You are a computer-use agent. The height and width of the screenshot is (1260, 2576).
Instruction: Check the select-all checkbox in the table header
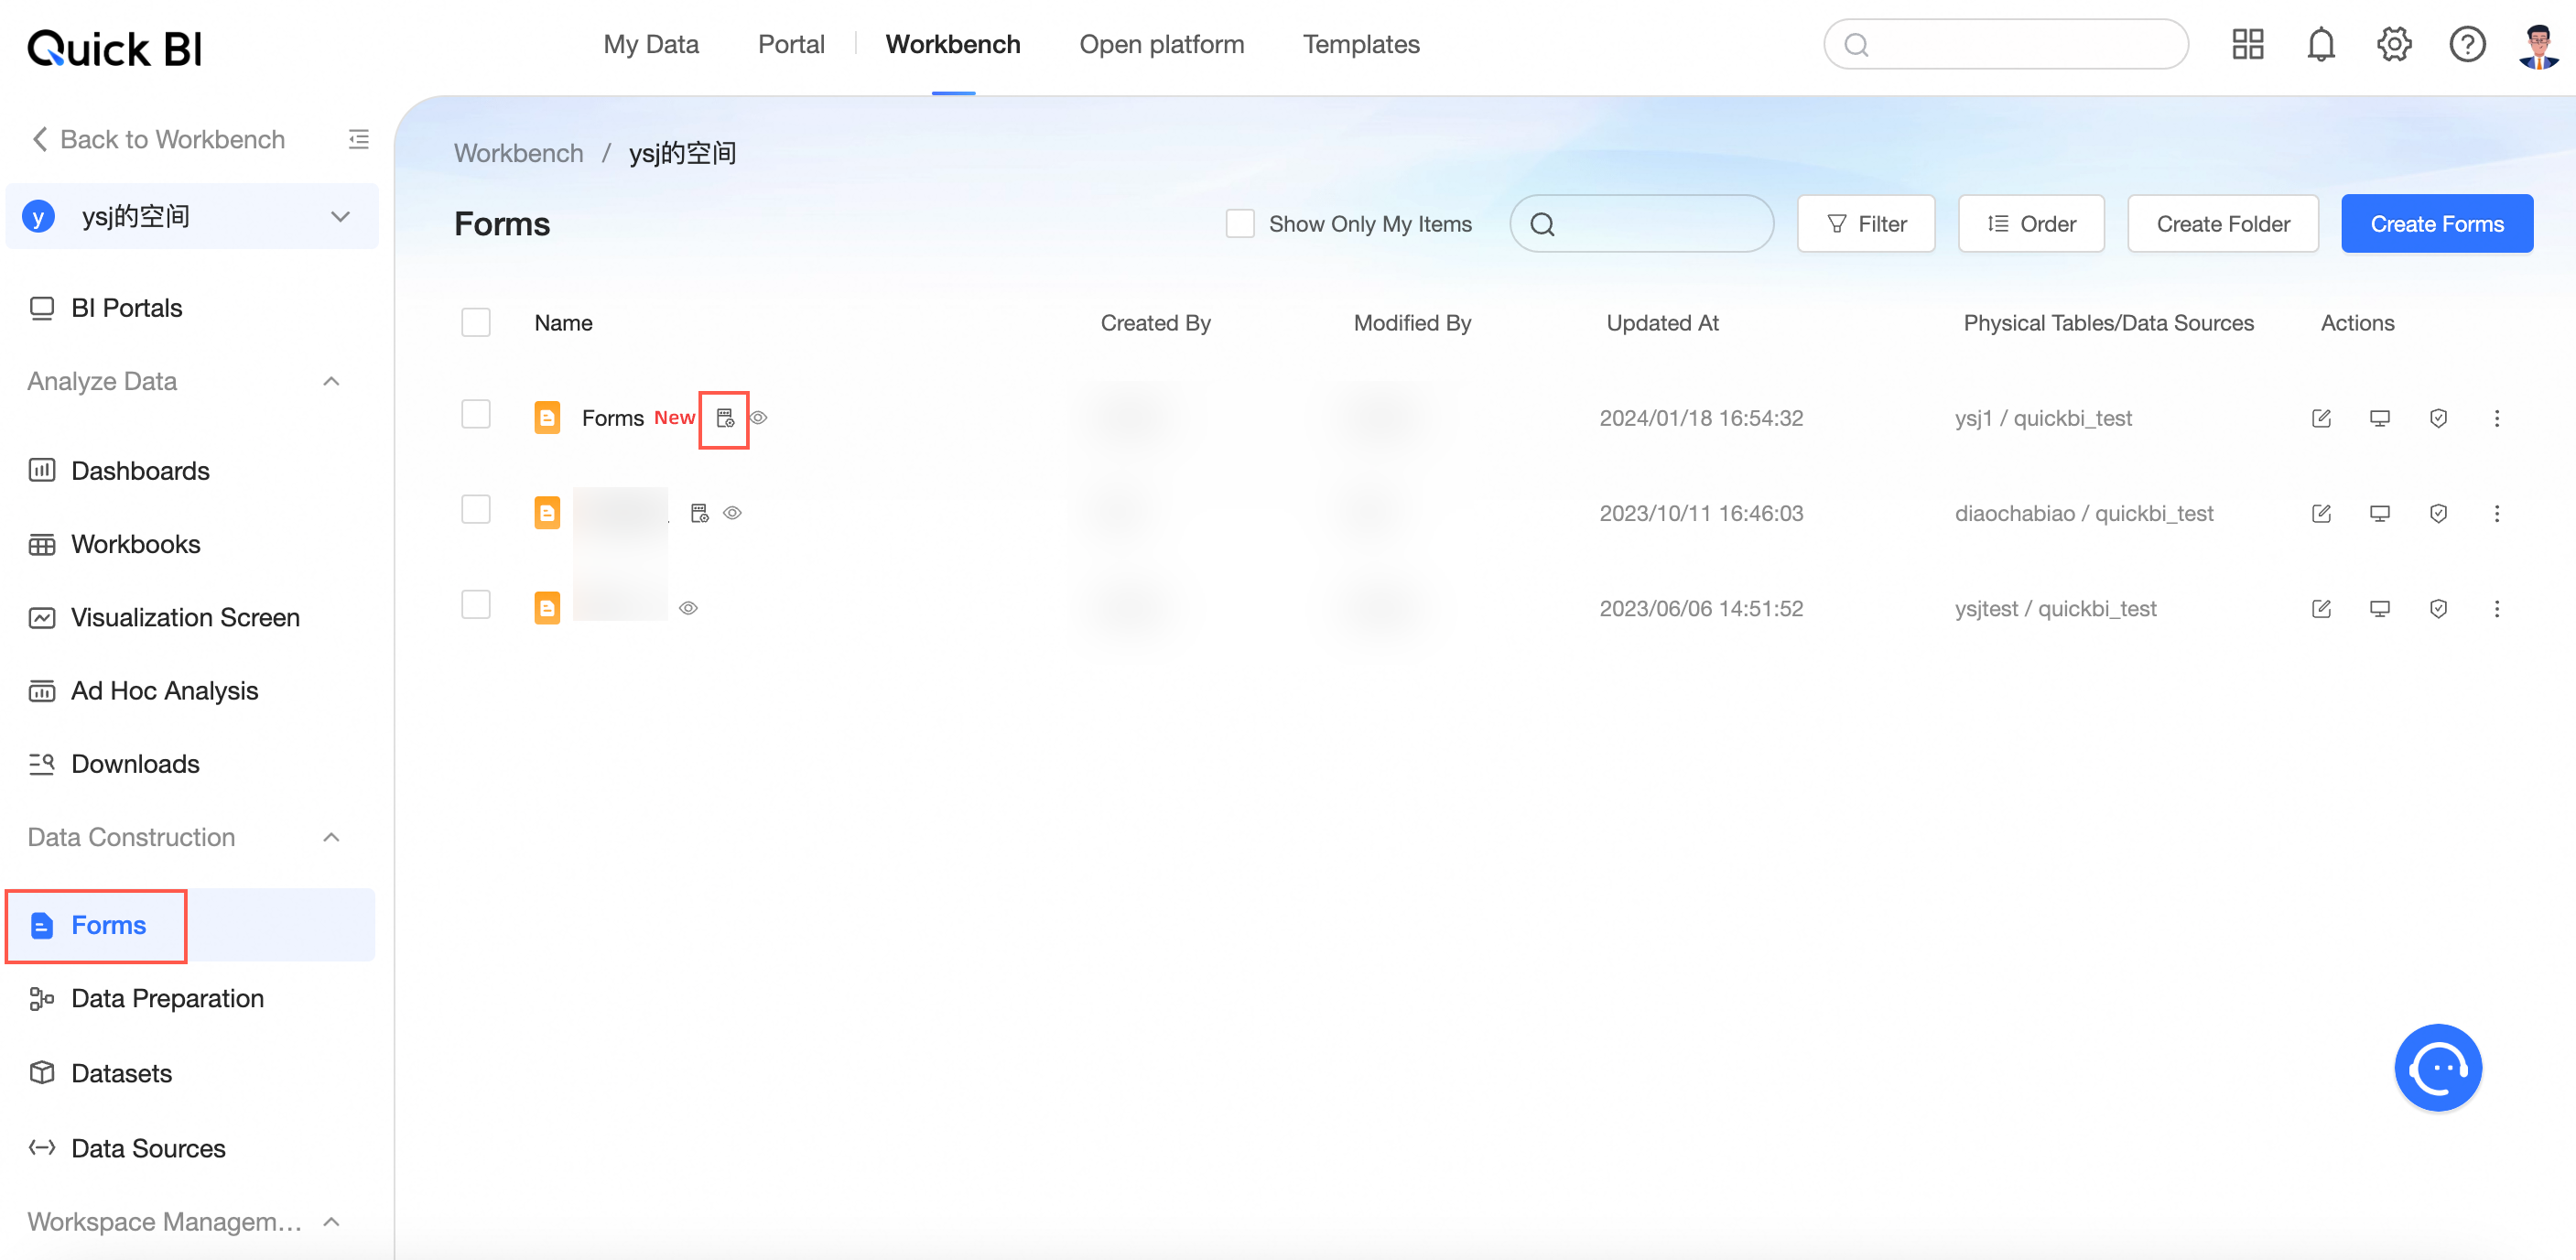476,323
